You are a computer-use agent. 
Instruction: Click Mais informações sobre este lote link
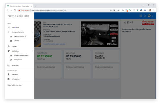click(x=54, y=44)
